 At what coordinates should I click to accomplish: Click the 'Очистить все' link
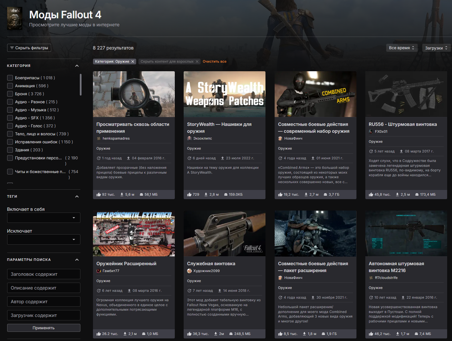[215, 62]
